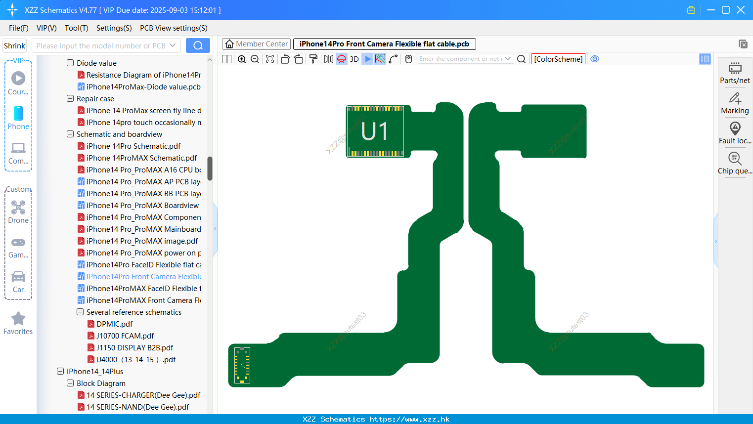Collapse the Schematic and boardview node
The image size is (753, 424).
pos(70,134)
